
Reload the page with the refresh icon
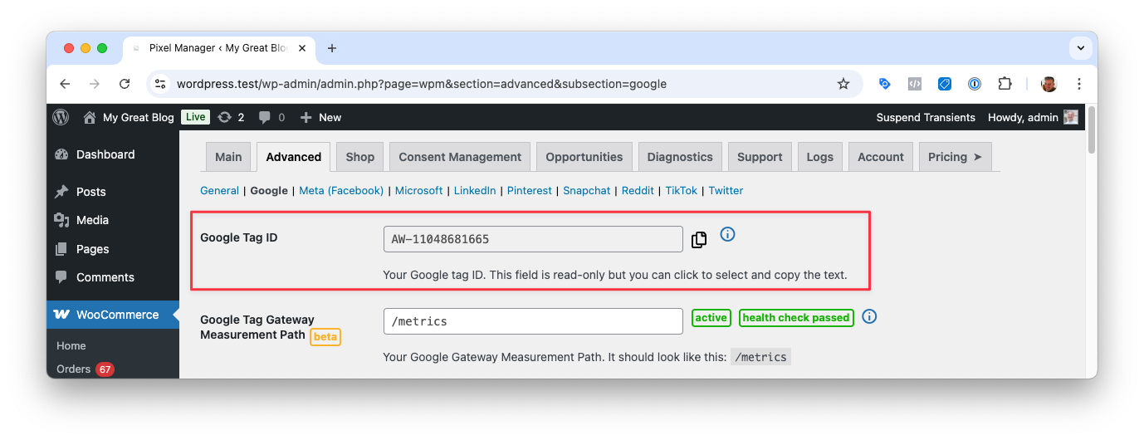[125, 84]
